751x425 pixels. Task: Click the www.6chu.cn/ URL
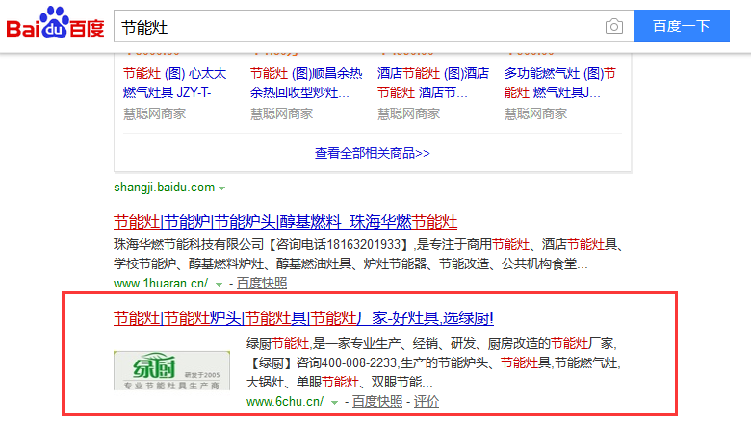[x=285, y=402]
